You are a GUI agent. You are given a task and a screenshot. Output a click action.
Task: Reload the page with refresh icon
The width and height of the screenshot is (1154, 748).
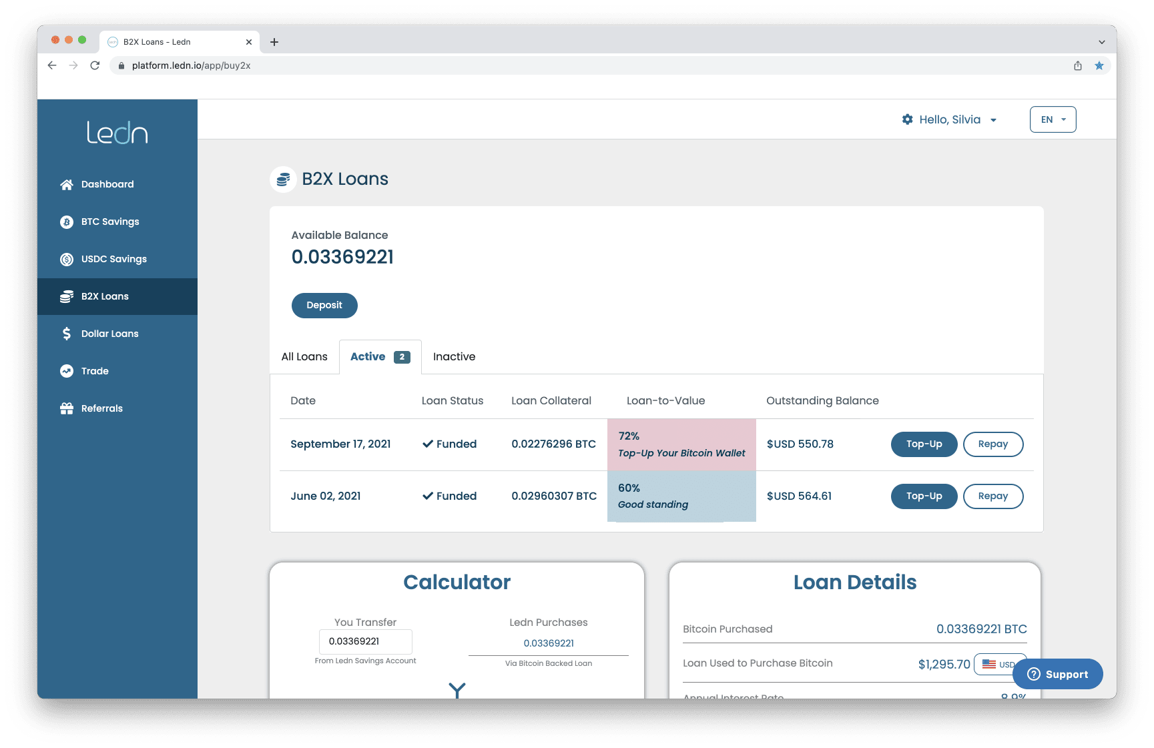95,65
